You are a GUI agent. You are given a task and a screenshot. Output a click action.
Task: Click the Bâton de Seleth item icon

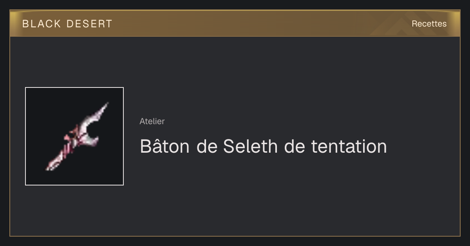pyautogui.click(x=74, y=136)
